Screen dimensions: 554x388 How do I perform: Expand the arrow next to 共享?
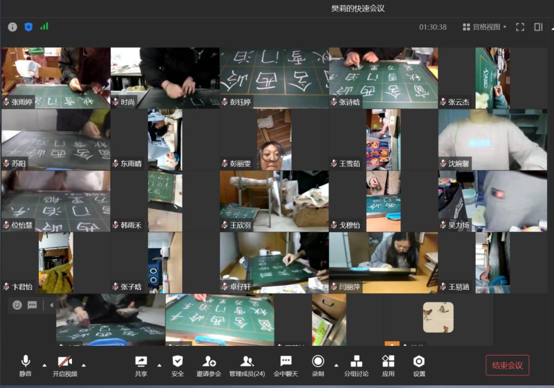159,365
